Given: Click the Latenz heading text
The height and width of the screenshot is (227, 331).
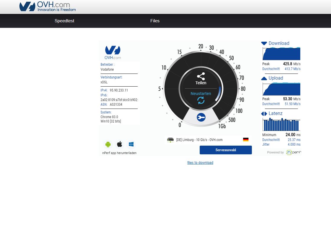Looking at the screenshot, I should click(275, 113).
